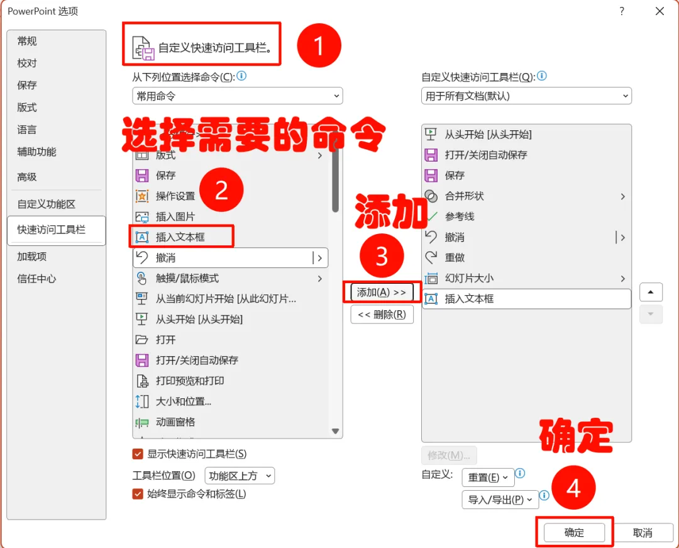Toggle Always show command labels checkbox

[138, 494]
